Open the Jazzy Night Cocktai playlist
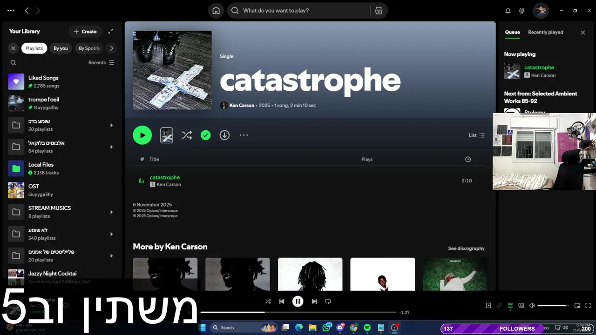Screen dimensions: 596x335 61,276
